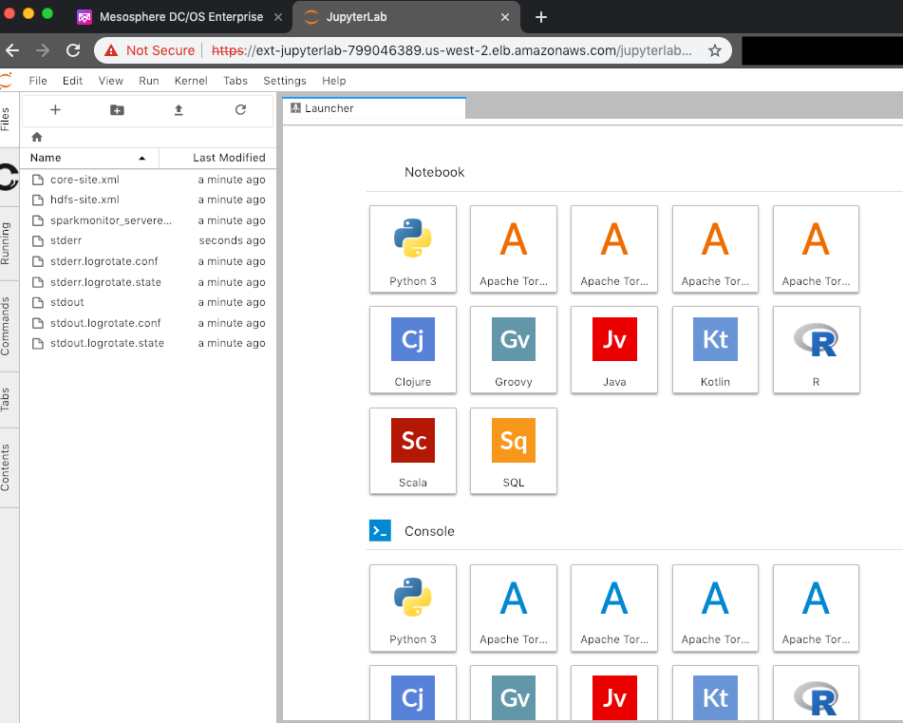Launch a Kotlin notebook
The width and height of the screenshot is (903, 723).
tap(715, 350)
